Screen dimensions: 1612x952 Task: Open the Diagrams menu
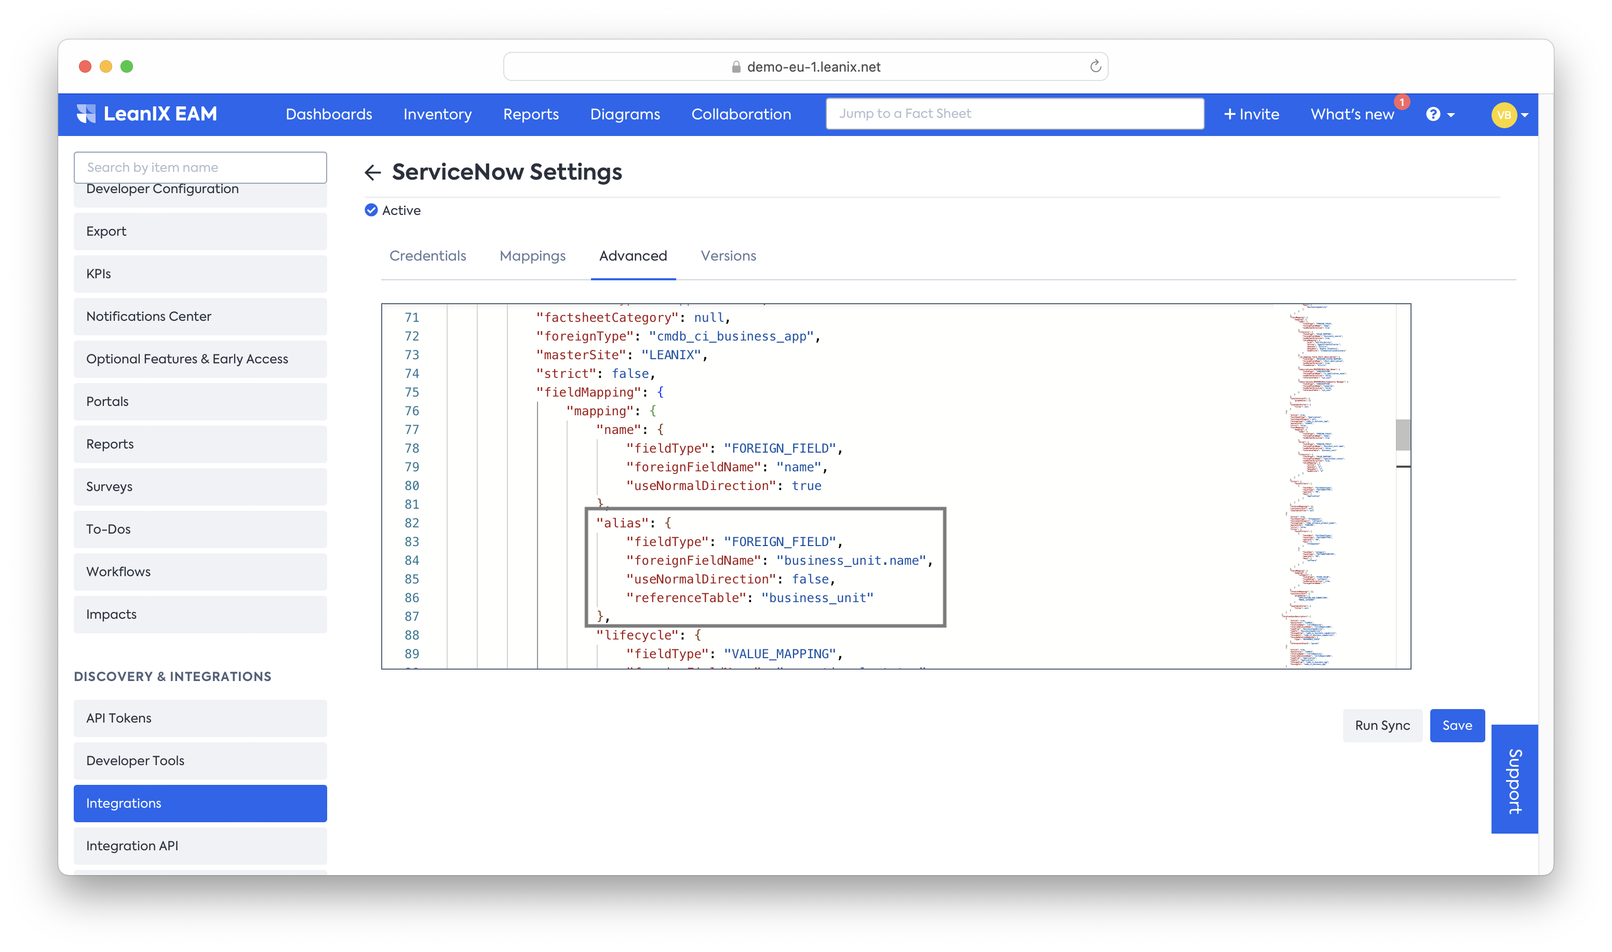pos(625,114)
